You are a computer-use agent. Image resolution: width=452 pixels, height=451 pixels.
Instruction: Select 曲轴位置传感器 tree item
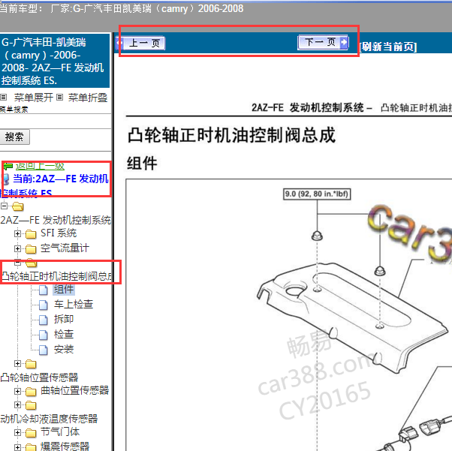[74, 390]
